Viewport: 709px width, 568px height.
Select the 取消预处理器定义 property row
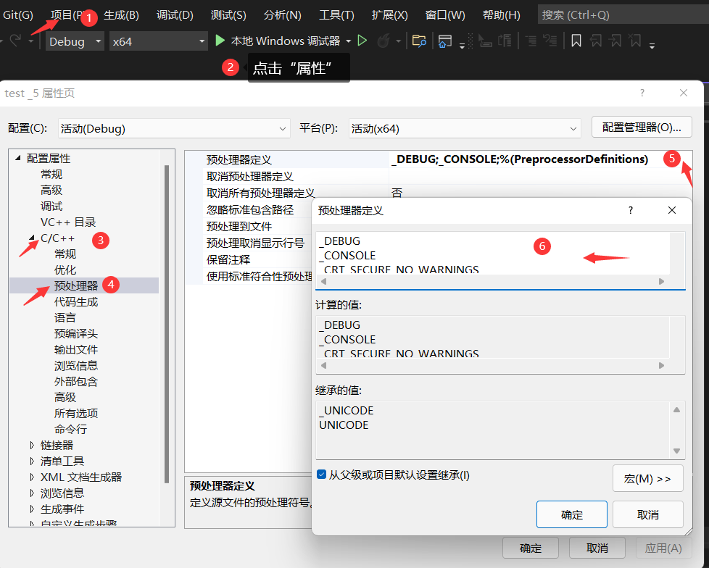[x=439, y=176]
